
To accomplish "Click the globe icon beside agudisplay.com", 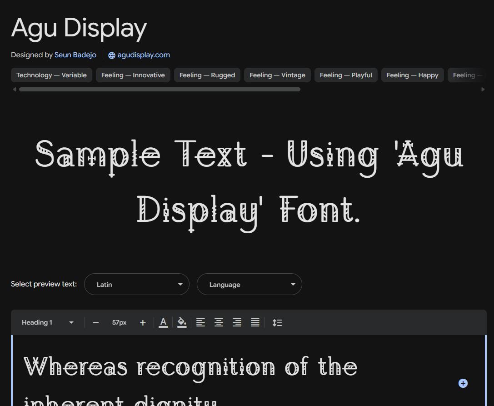I will pos(111,55).
